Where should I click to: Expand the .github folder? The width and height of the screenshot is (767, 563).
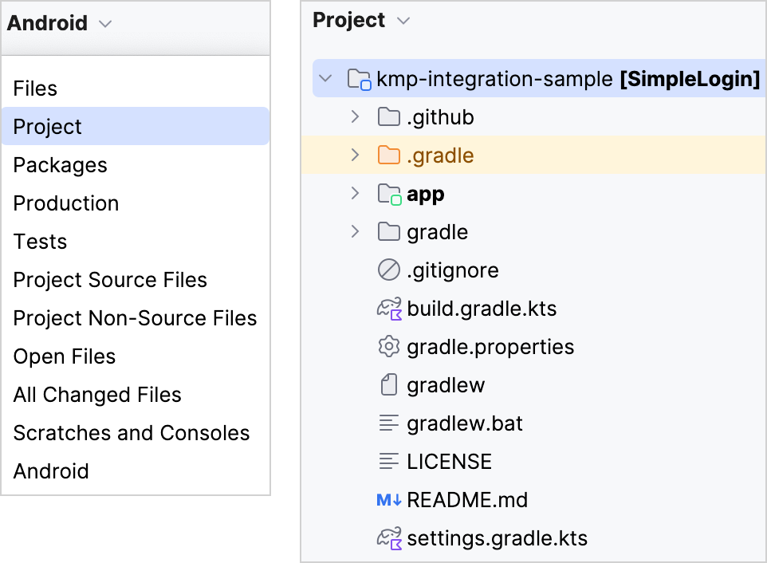click(355, 116)
